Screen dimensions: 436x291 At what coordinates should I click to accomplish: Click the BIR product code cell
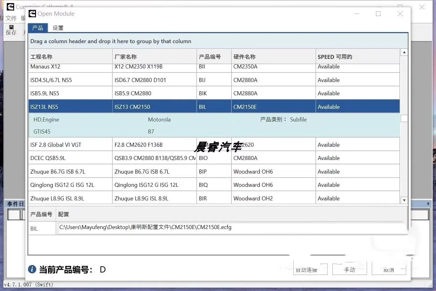tap(214, 198)
